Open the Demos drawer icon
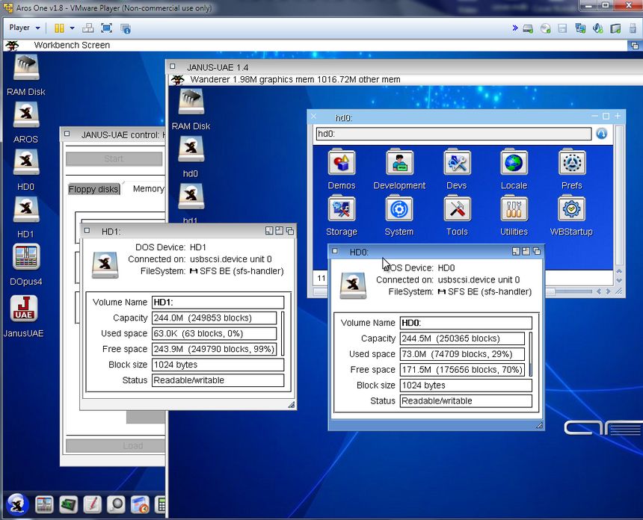Image resolution: width=643 pixels, height=520 pixels. coord(341,164)
